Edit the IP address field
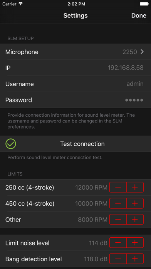151x269 pixels. click(75, 68)
